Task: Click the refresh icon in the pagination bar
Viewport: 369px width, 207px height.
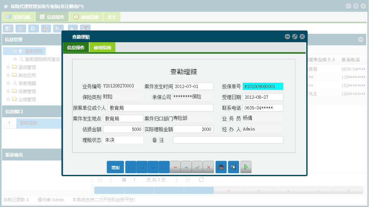Action: tap(201, 179)
